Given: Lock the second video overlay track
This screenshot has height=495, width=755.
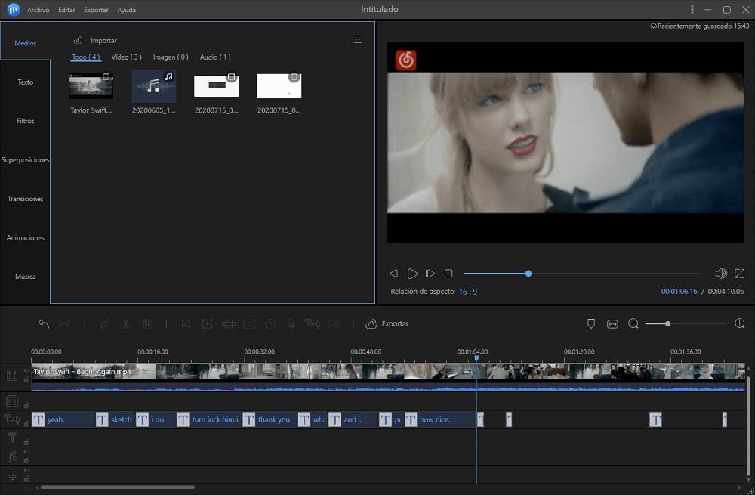Looking at the screenshot, I should coord(26,405).
